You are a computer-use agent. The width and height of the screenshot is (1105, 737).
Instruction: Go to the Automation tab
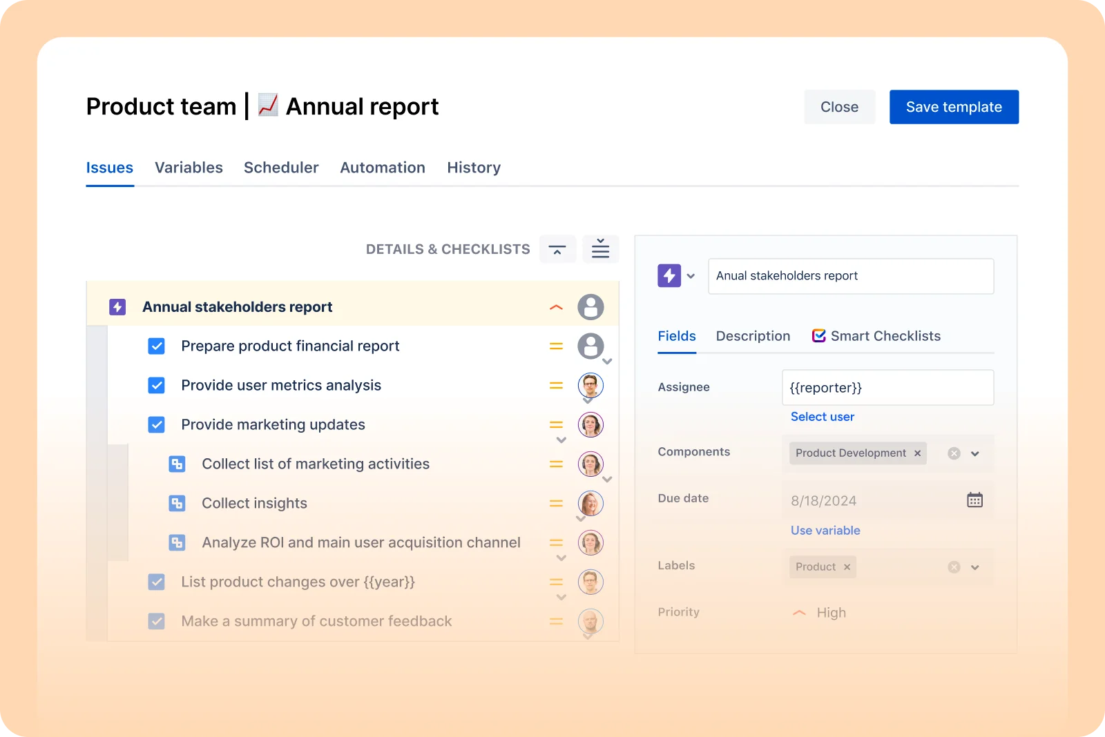pyautogui.click(x=383, y=168)
